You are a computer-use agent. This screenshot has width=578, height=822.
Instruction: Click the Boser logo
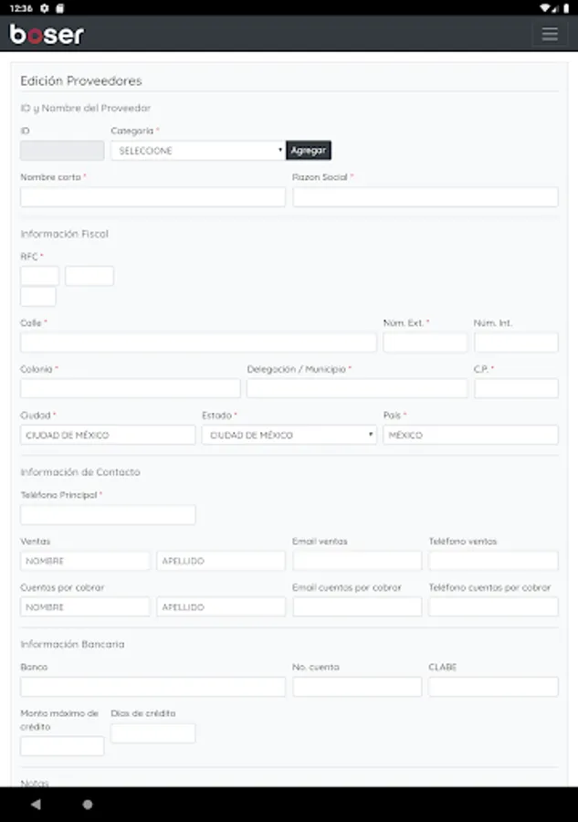tap(47, 34)
